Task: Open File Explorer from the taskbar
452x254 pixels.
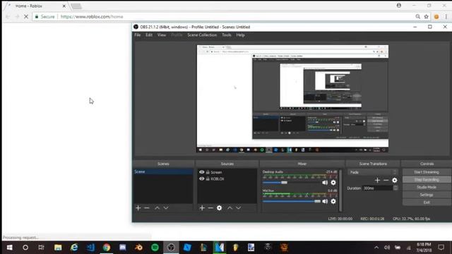Action: tap(58, 248)
